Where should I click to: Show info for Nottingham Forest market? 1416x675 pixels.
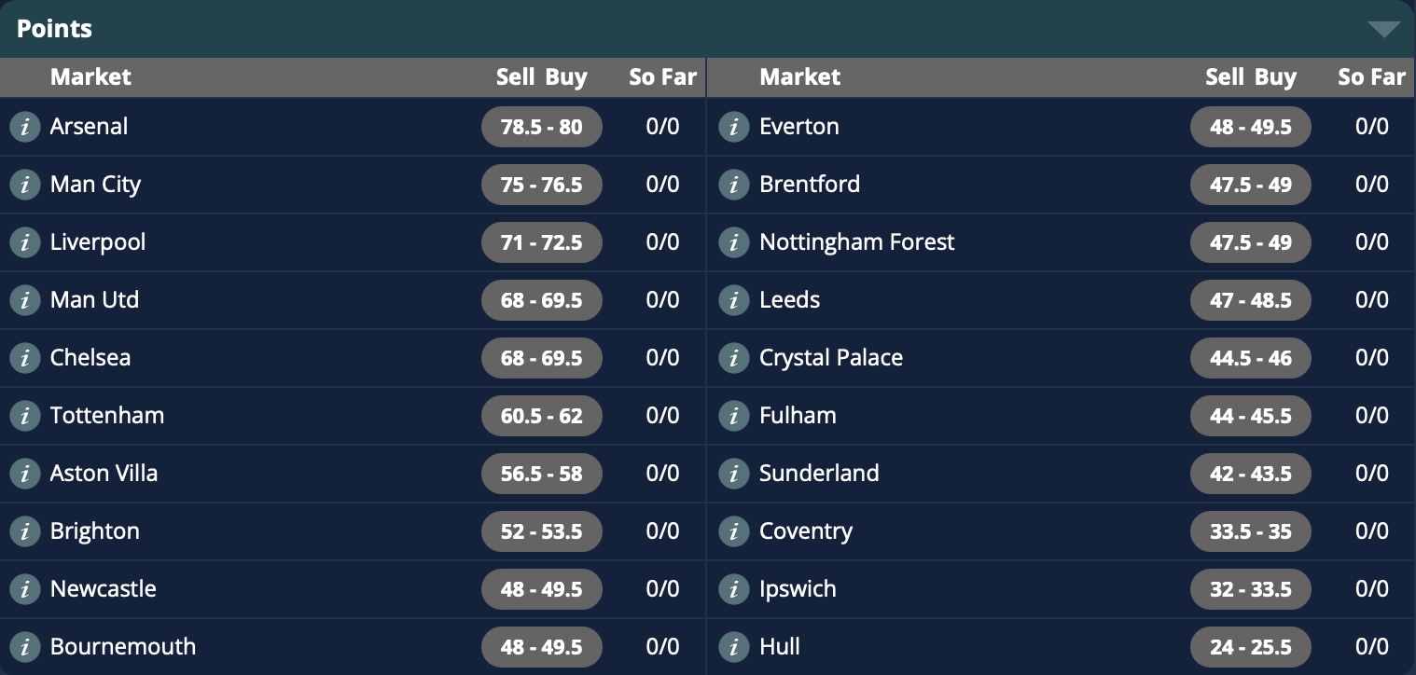coord(734,242)
